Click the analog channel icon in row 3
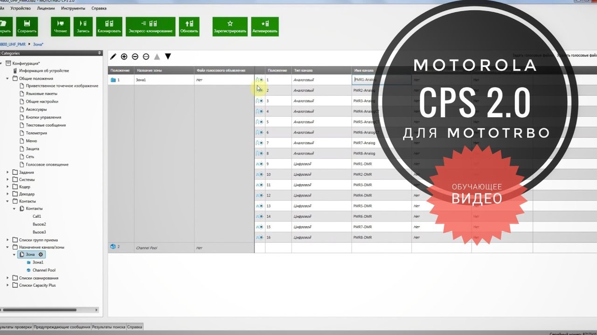 pyautogui.click(x=260, y=101)
